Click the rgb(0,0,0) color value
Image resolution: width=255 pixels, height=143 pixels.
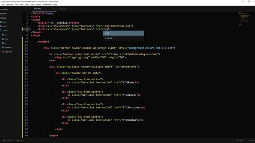(163, 48)
